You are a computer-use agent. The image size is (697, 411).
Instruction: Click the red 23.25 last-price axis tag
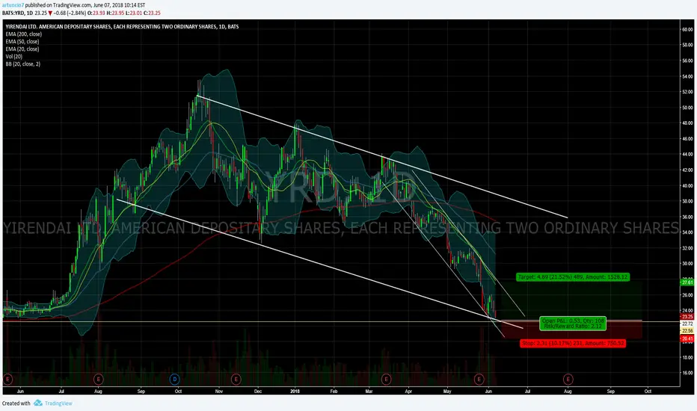687,316
